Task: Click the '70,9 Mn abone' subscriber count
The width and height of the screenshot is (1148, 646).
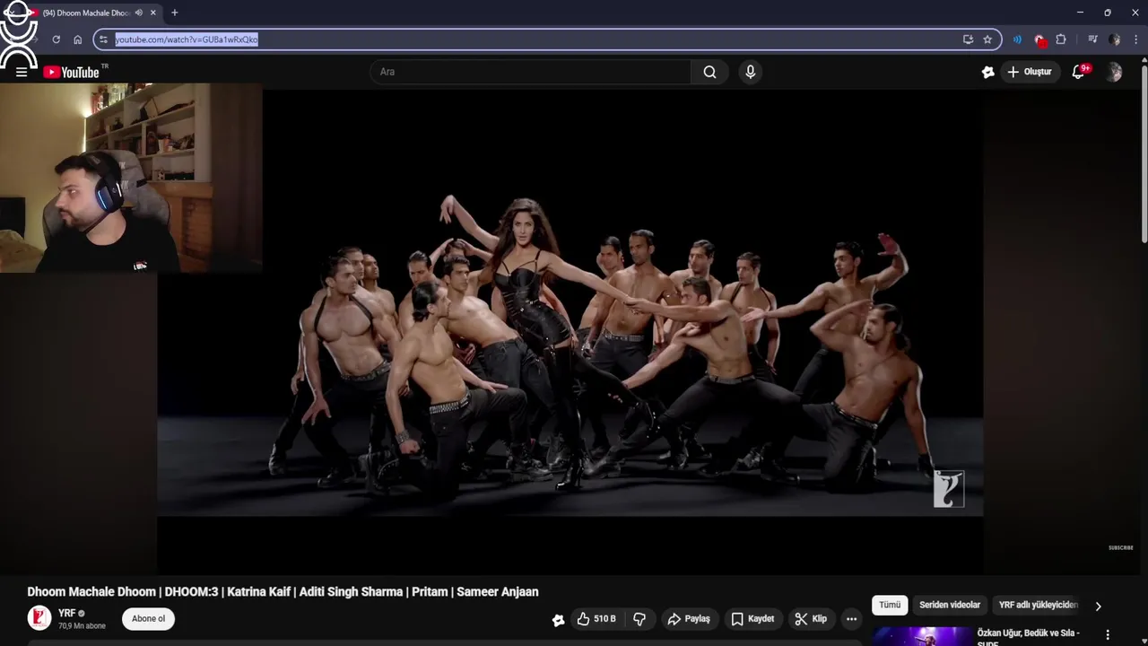Action: tap(82, 625)
